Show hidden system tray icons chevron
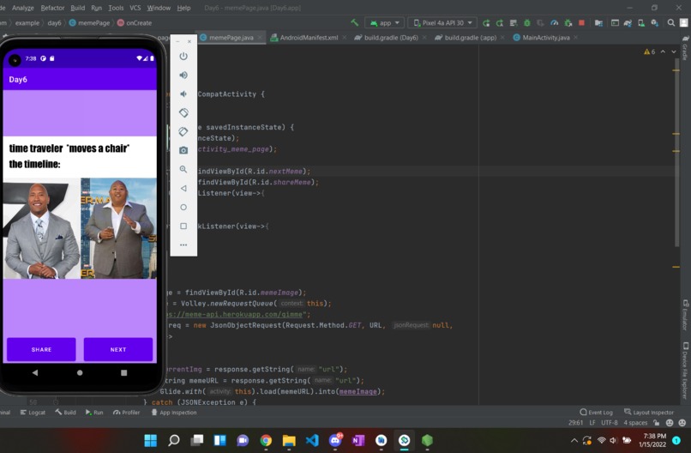Image resolution: width=691 pixels, height=453 pixels. coord(574,440)
